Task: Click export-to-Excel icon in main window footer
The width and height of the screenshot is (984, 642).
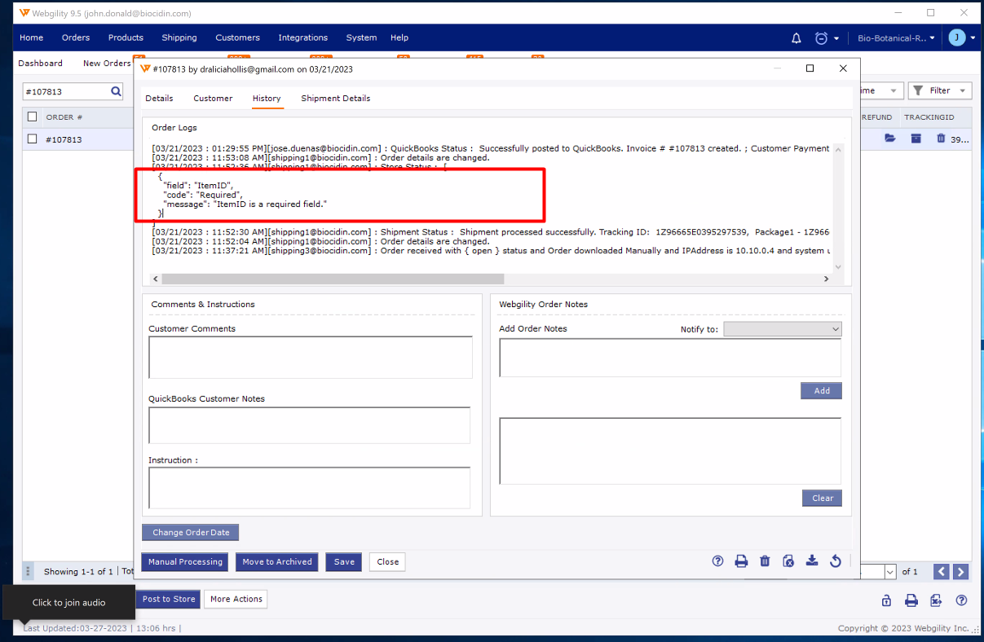Action: (937, 600)
